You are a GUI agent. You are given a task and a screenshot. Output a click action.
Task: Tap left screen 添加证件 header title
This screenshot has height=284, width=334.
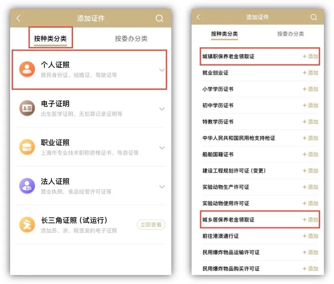pyautogui.click(x=91, y=18)
